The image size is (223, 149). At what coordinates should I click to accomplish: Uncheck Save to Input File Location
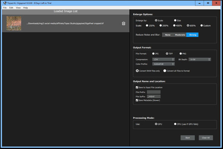pyautogui.click(x=137, y=87)
